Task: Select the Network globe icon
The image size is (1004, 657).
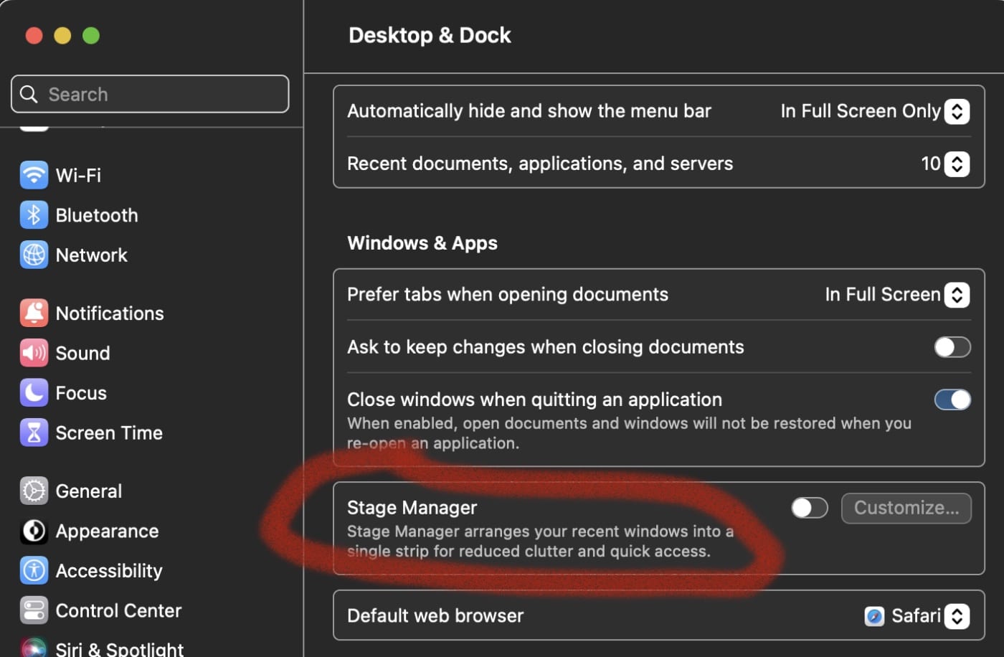Action: (x=34, y=255)
